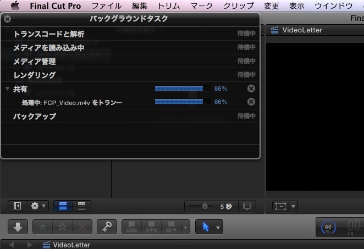Click the insert clip edit button

pos(151,226)
